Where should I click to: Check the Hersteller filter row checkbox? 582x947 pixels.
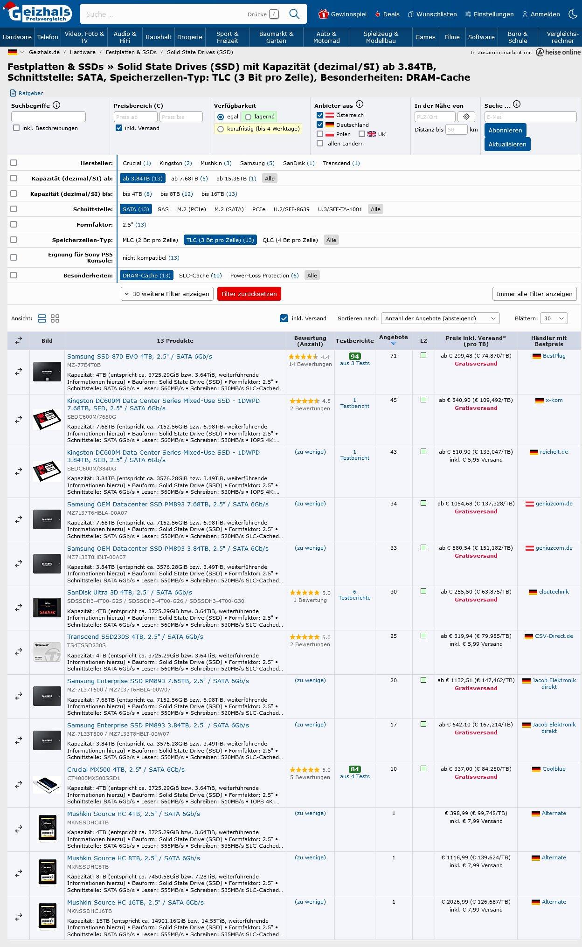click(14, 163)
